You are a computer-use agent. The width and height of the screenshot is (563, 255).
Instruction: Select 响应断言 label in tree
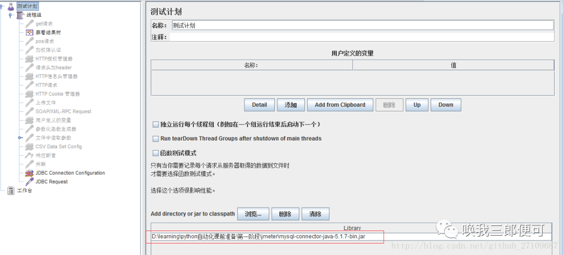coord(45,156)
